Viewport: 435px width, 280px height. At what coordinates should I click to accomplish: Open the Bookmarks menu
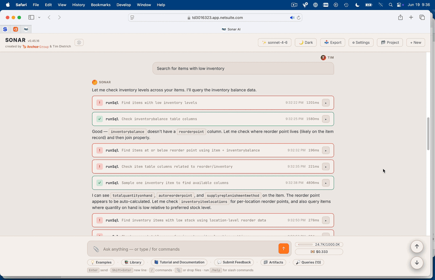(101, 5)
